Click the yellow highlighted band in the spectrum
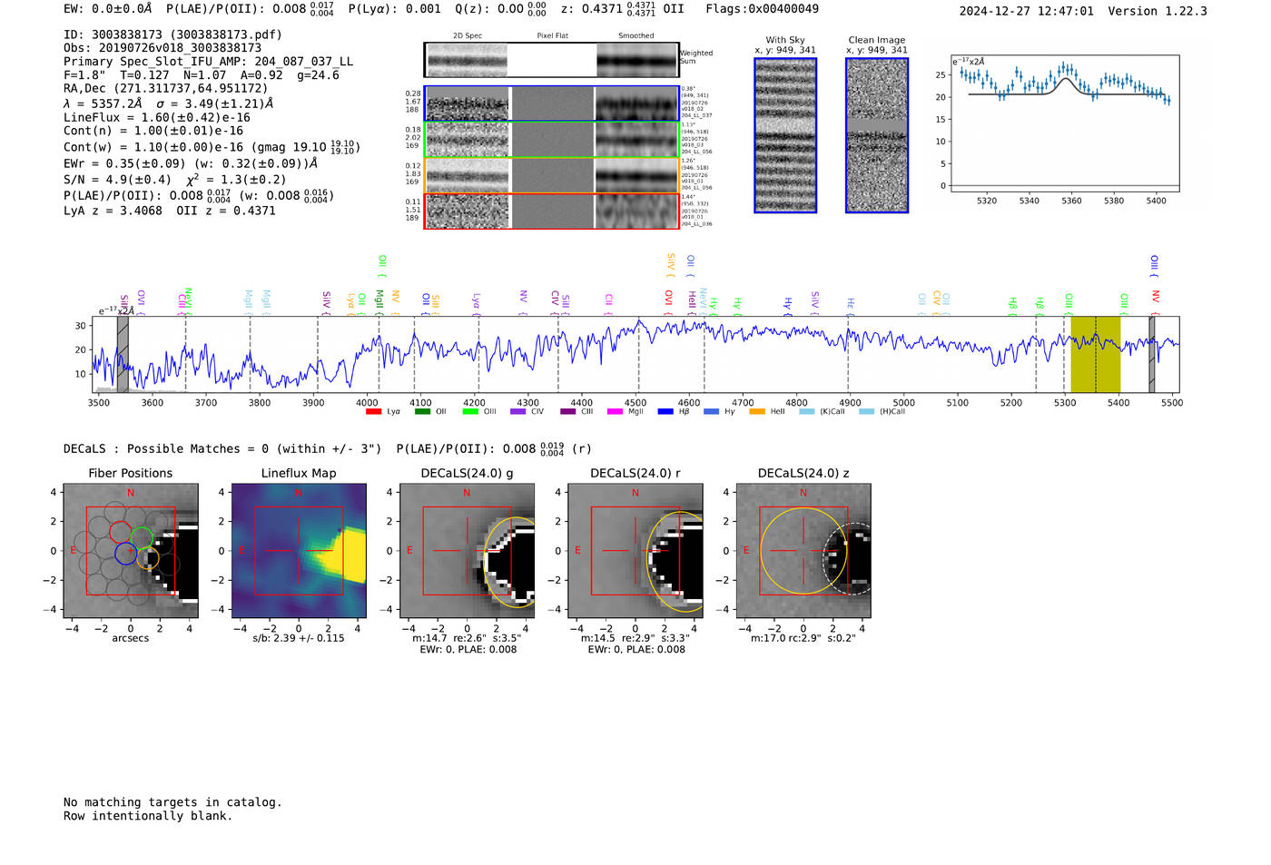 [1096, 354]
